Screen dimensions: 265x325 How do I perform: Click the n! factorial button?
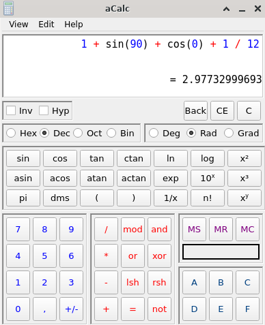(208, 198)
